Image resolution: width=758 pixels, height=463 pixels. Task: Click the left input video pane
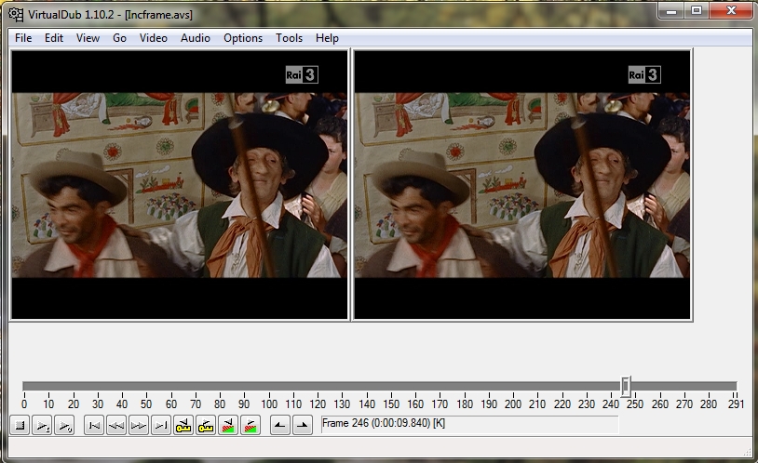point(180,184)
